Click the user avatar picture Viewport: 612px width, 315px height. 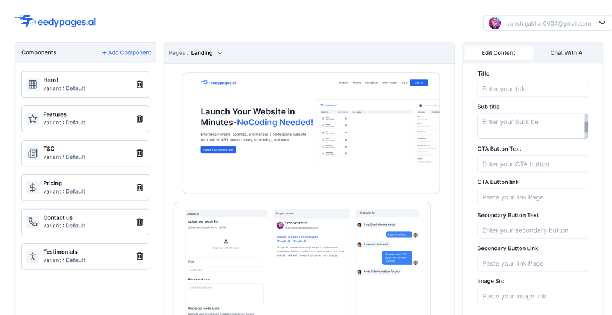494,23
